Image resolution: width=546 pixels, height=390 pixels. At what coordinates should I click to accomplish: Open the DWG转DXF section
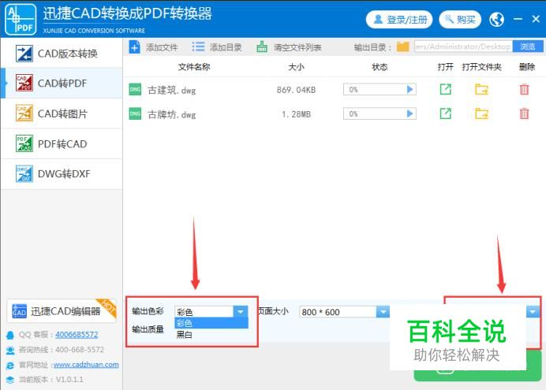62,174
